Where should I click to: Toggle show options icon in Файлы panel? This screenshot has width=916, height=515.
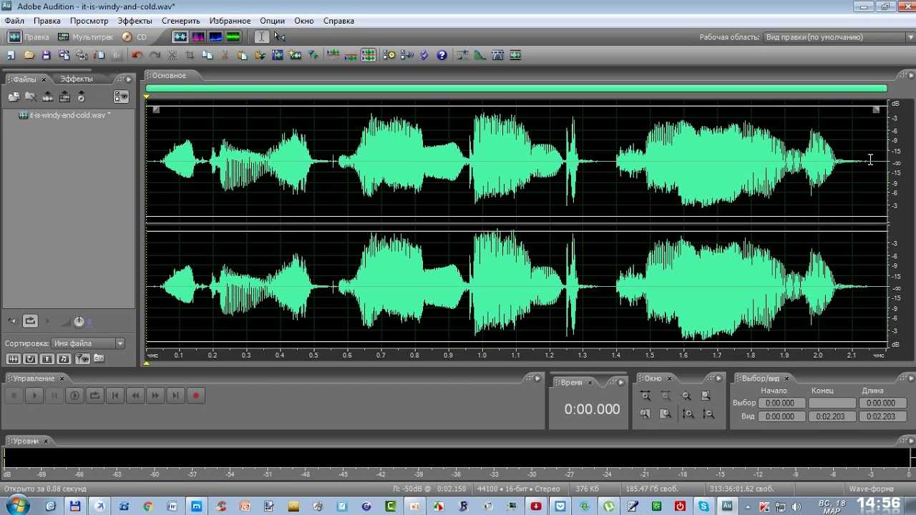click(x=121, y=97)
